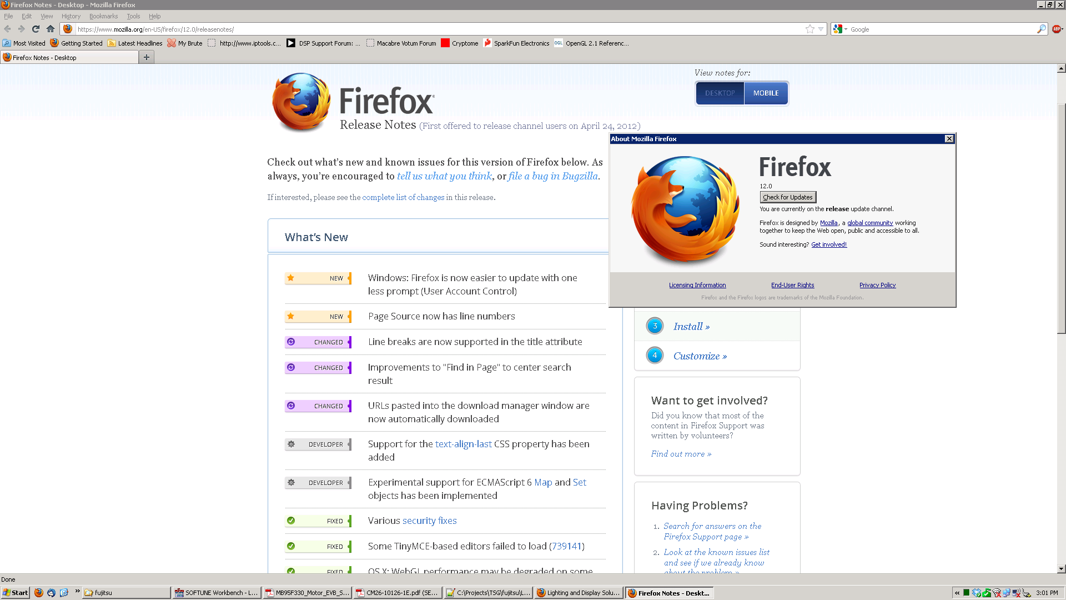This screenshot has width=1066, height=600.
Task: Click the Back arrow navigation icon
Action: pyautogui.click(x=8, y=29)
